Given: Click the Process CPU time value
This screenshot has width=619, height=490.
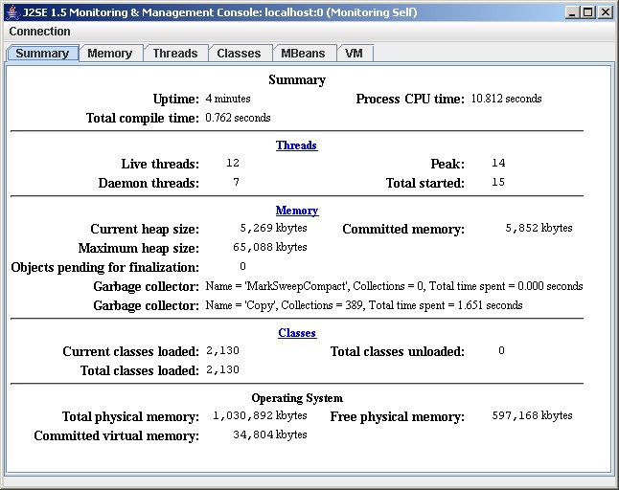Looking at the screenshot, I should pyautogui.click(x=506, y=99).
